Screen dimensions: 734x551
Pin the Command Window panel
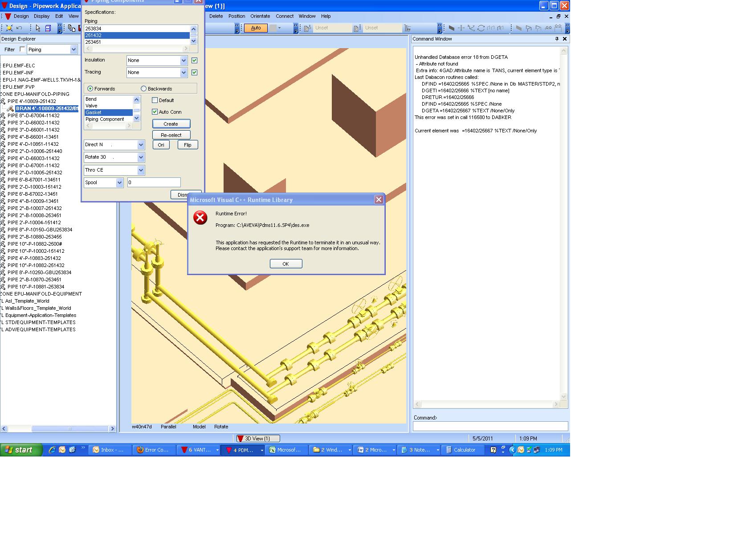tap(557, 39)
